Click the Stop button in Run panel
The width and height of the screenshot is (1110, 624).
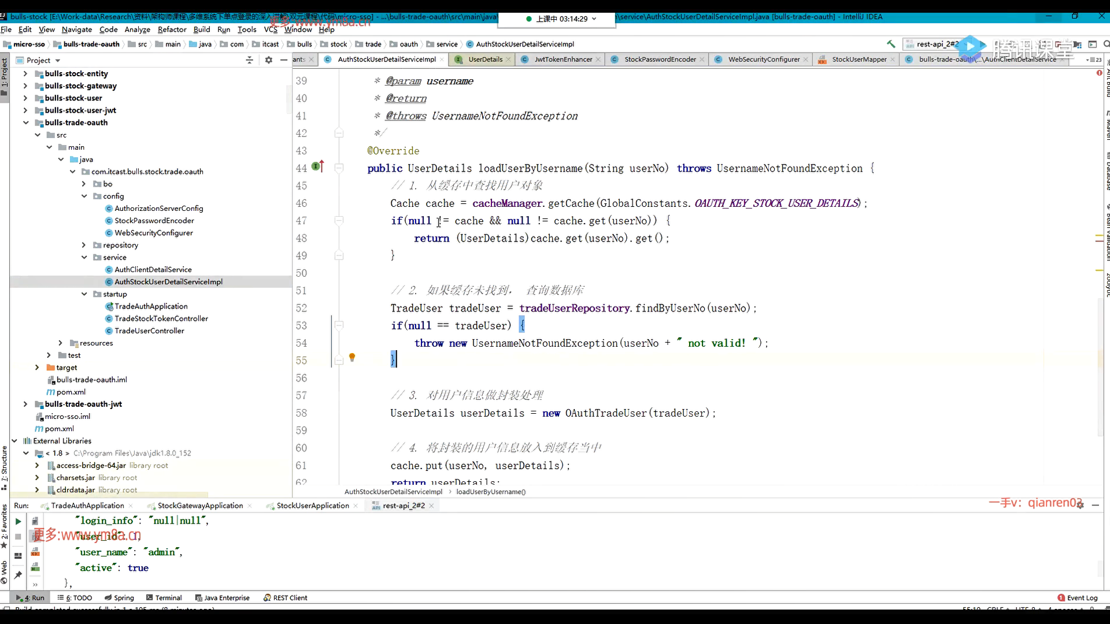click(18, 537)
